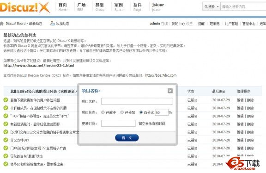
Task: Click 删除 for 直接下载 row
Action: 250,100
